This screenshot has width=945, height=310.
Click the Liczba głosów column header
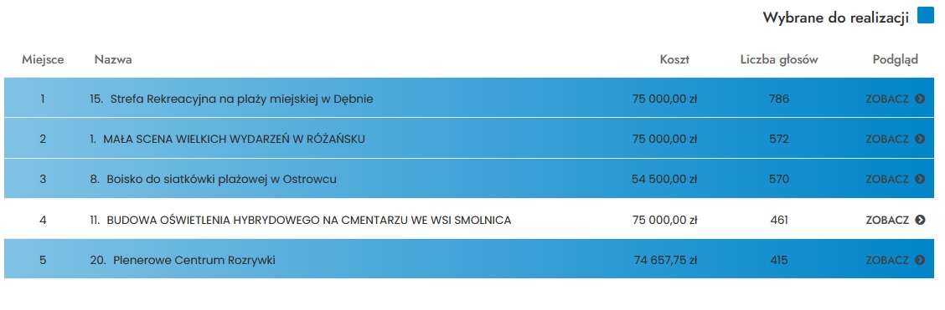779,59
